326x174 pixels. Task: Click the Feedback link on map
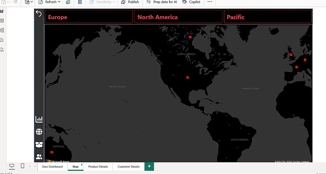[305, 161]
